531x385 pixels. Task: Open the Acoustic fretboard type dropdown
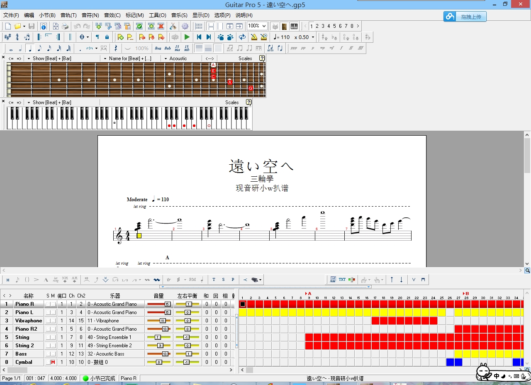pyautogui.click(x=166, y=58)
